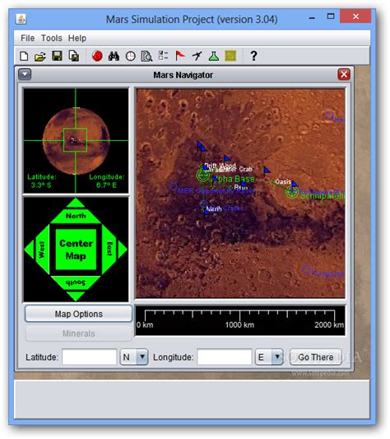
Task: Click the Oasis vehicle label
Action: pyautogui.click(x=283, y=182)
